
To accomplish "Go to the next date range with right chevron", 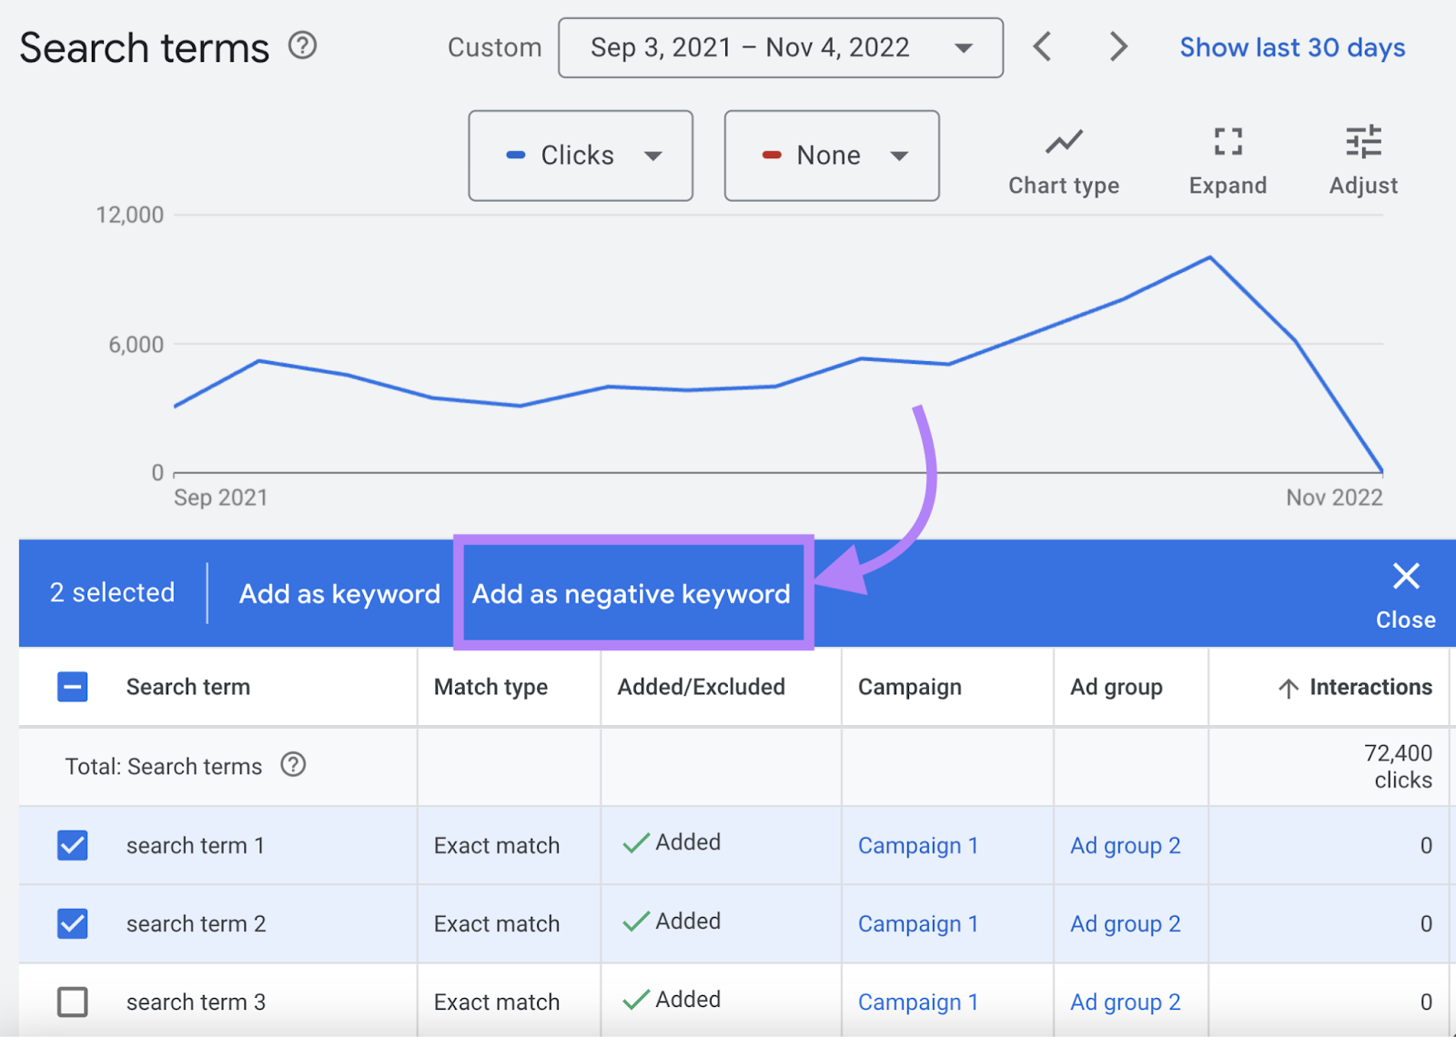I will (x=1117, y=46).
